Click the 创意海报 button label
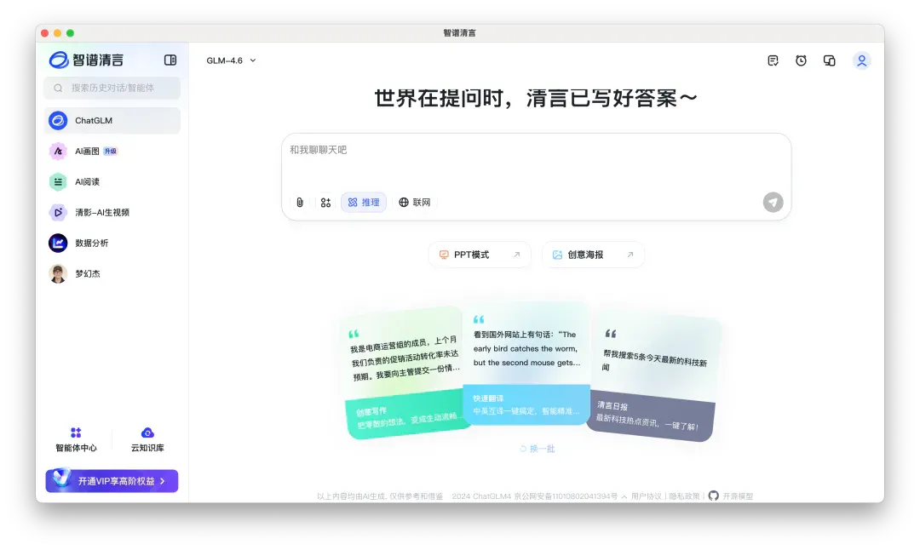The height and width of the screenshot is (550, 920). (585, 255)
